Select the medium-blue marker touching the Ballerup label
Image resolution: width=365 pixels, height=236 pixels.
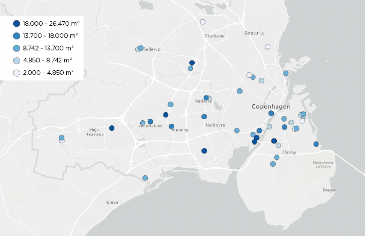(141, 48)
